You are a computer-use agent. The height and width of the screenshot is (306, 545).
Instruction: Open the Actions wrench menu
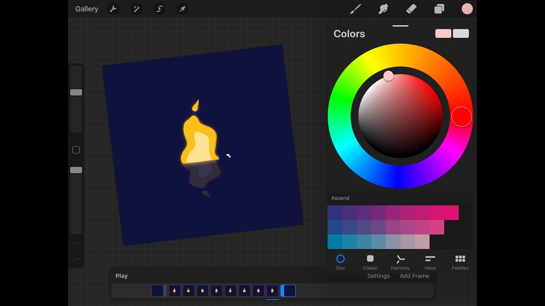point(113,9)
